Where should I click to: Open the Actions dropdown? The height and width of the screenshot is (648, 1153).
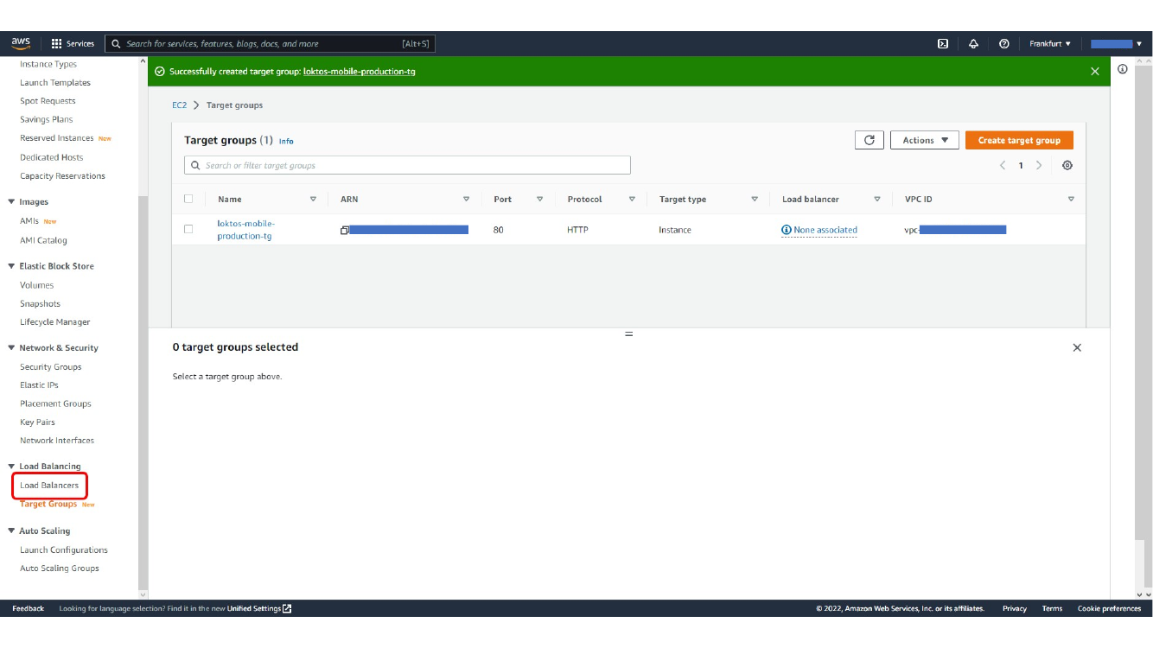point(924,140)
